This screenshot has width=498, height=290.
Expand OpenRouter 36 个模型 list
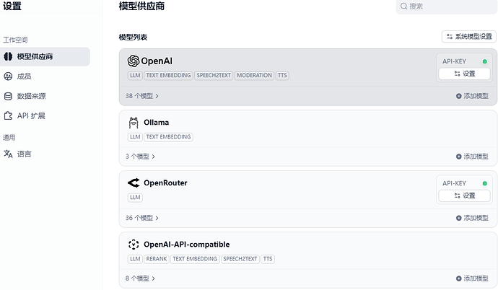pos(142,217)
